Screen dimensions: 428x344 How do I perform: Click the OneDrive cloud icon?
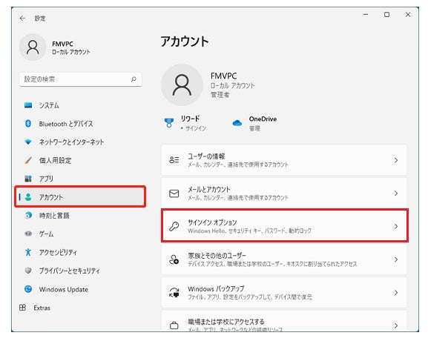pyautogui.click(x=237, y=123)
